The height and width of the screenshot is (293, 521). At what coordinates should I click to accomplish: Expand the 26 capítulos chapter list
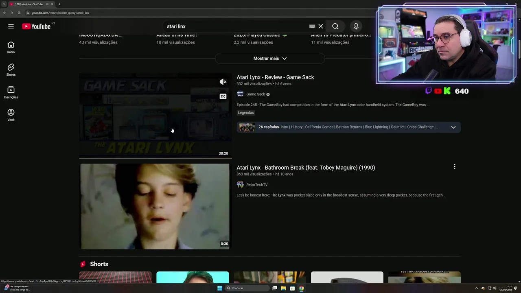pyautogui.click(x=453, y=127)
